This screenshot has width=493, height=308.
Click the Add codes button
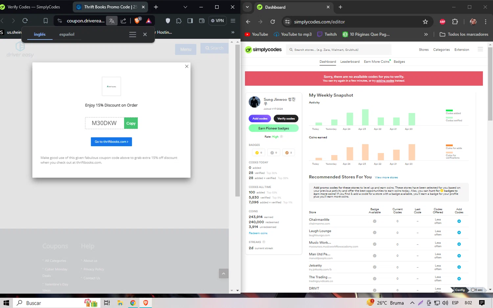coord(260,119)
